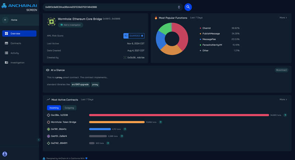The height and width of the screenshot is (160, 295).
Task: Click the #contract tag
Action: (x=281, y=70)
